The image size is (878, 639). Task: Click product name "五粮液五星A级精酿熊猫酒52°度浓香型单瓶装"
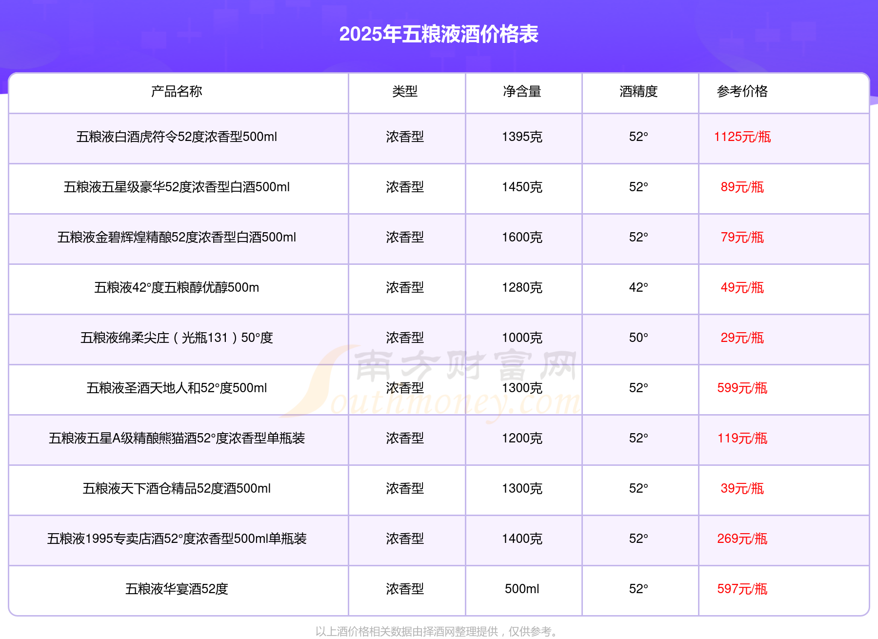(x=177, y=438)
